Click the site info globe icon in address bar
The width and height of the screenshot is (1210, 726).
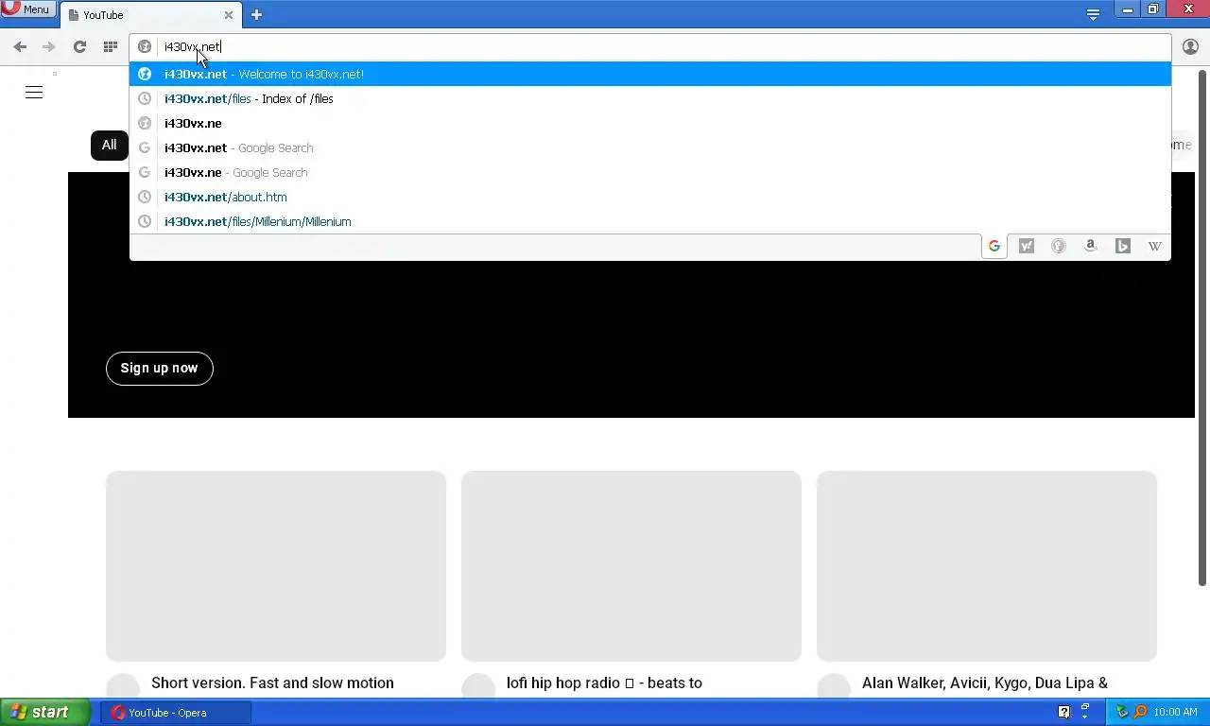tap(145, 46)
